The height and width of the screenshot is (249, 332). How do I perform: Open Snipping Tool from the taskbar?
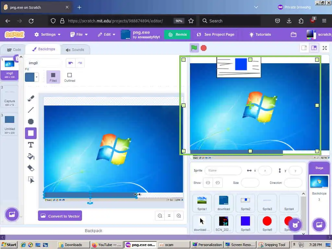pos(273,245)
